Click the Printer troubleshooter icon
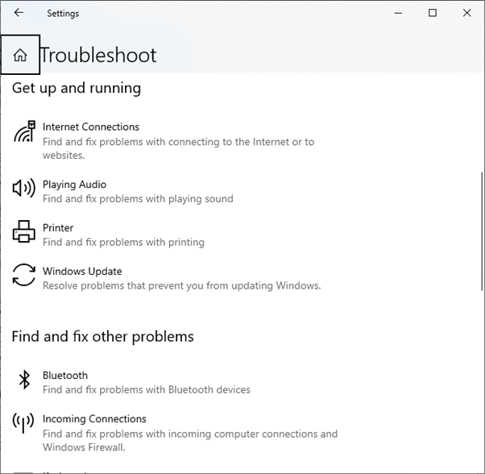 pos(24,232)
